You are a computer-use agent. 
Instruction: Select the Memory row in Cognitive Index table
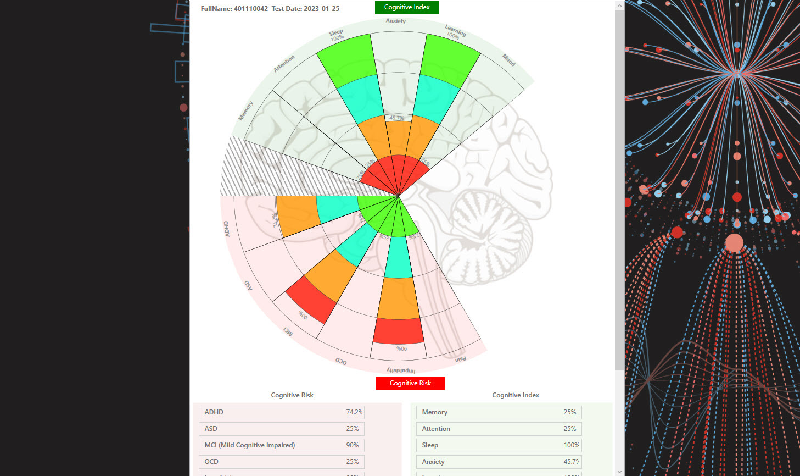[x=499, y=412]
